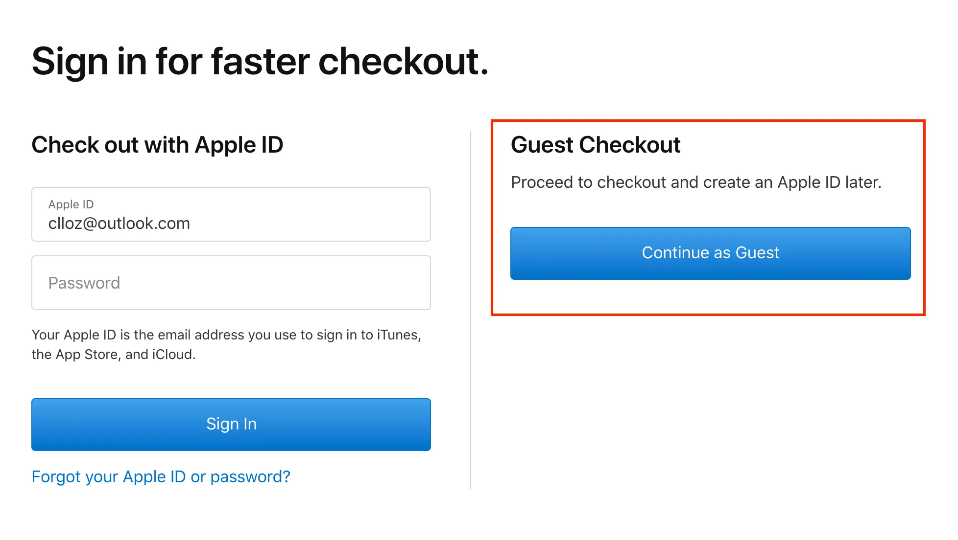Click the word "faster" in the main heading

(x=260, y=62)
